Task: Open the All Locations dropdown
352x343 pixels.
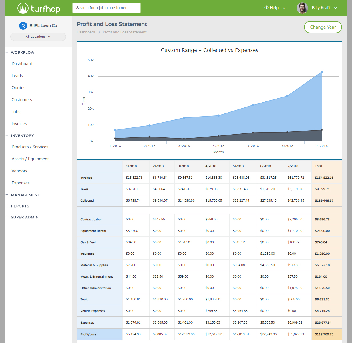Action: click(x=38, y=37)
